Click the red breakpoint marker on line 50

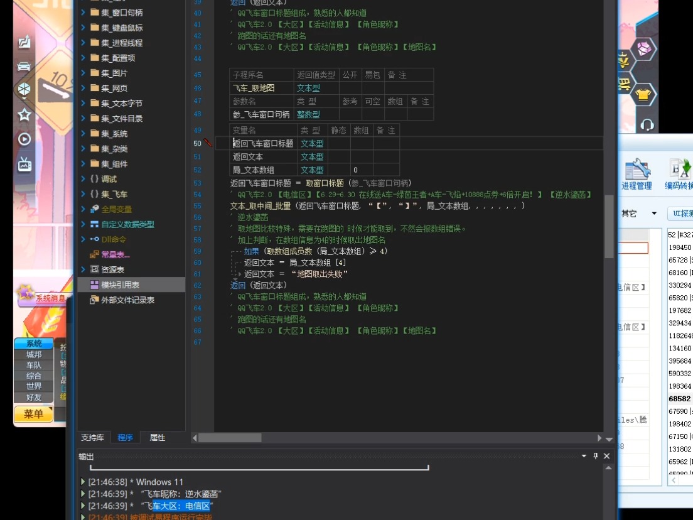click(x=208, y=143)
